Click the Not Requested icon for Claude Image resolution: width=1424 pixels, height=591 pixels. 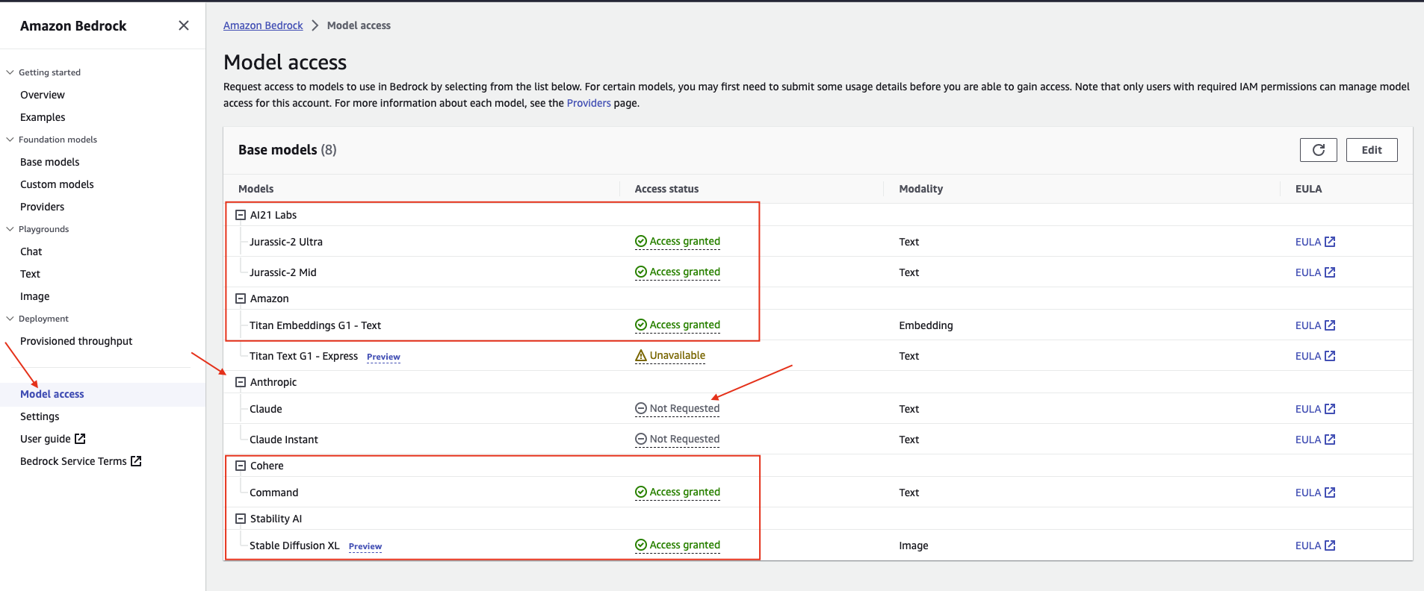(640, 409)
